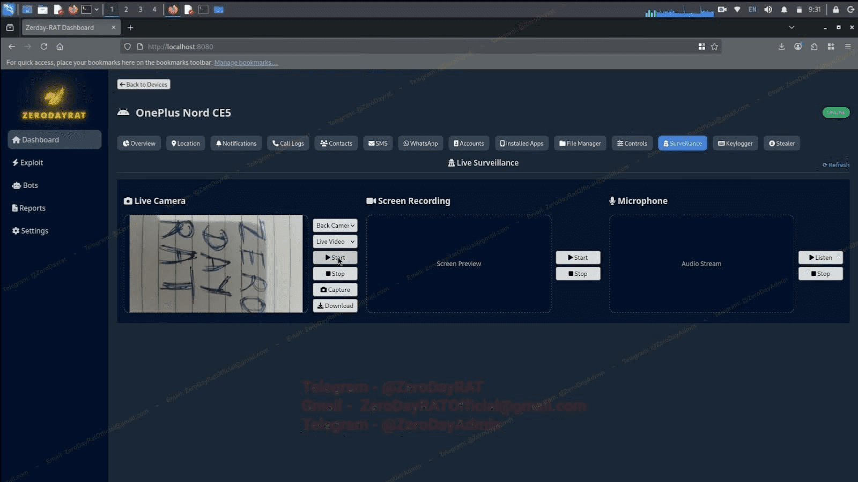Stop the screen recording
Viewport: 858px width, 482px height.
click(578, 273)
